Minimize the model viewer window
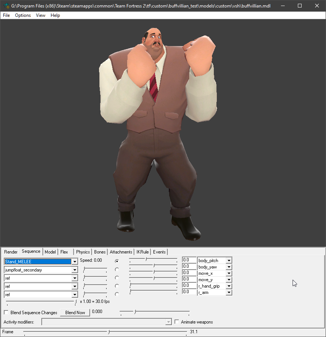Screen dimensions: 326x337 pyautogui.click(x=283, y=6)
